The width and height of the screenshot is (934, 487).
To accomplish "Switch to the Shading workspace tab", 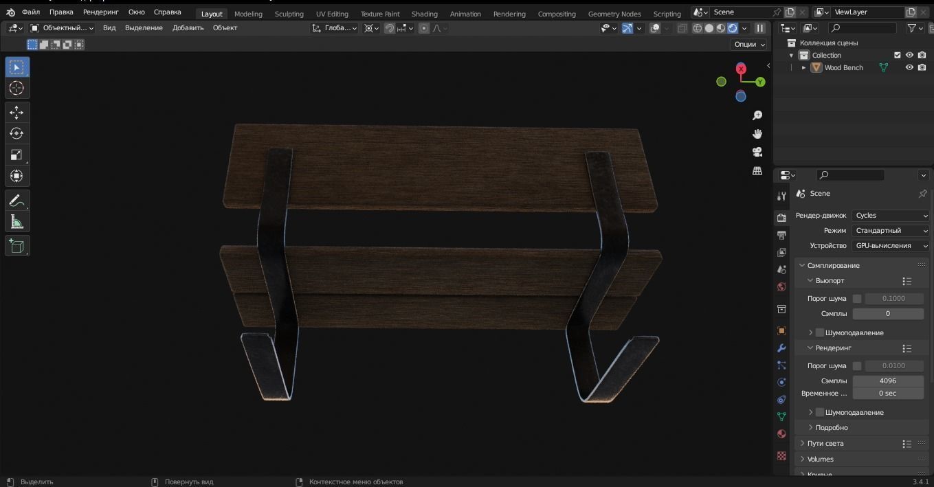I will (424, 14).
